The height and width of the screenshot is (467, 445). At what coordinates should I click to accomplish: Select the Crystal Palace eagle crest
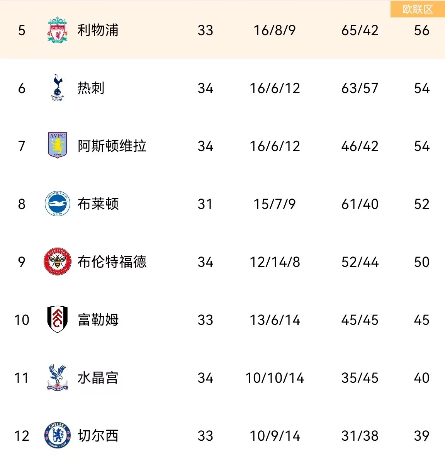[57, 377]
